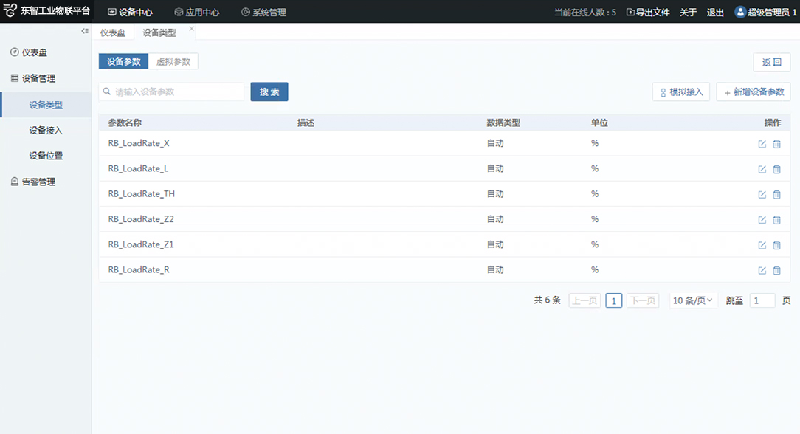Expand 设备管理 in the sidebar
The width and height of the screenshot is (800, 434).
point(38,78)
